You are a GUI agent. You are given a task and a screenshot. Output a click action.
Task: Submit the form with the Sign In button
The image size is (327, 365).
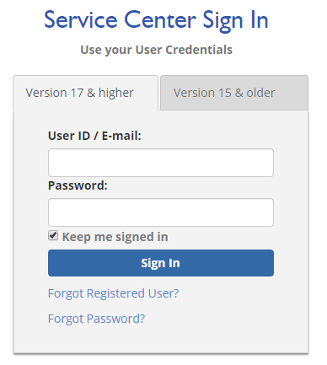161,263
